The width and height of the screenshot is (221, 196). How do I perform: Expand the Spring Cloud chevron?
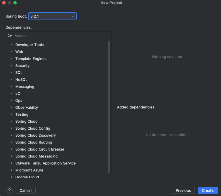coord(11,121)
